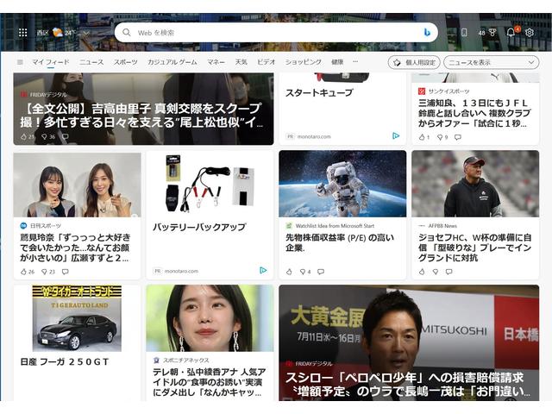The width and height of the screenshot is (552, 414).
Task: Click ad choices icon on バッテリーバックアップ card
Action: click(x=263, y=270)
